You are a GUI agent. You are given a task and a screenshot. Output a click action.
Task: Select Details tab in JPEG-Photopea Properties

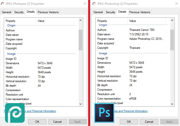tap(31, 12)
